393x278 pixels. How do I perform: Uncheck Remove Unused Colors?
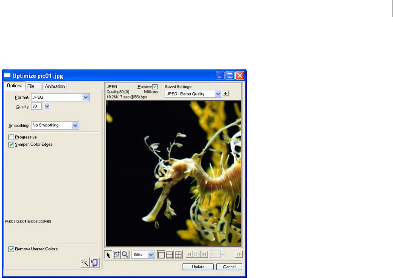point(11,249)
